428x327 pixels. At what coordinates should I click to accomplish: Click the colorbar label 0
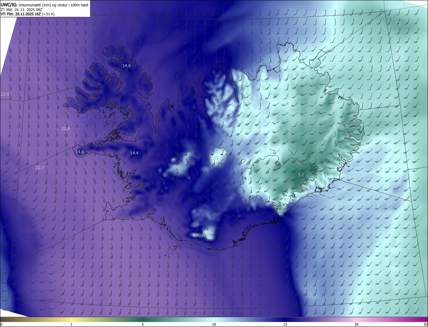click(x=1, y=324)
